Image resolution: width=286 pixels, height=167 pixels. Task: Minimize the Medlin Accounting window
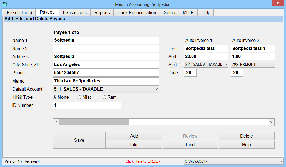point(260,3)
